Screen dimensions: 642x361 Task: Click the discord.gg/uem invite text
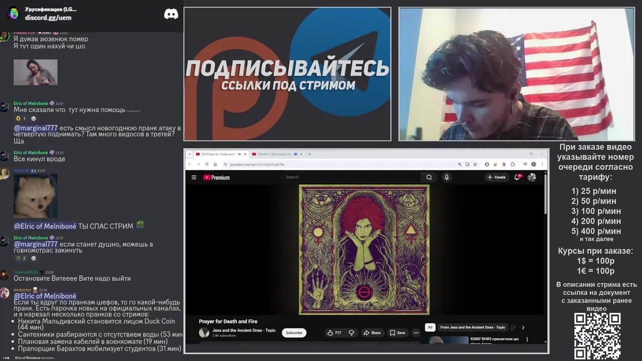click(x=48, y=18)
